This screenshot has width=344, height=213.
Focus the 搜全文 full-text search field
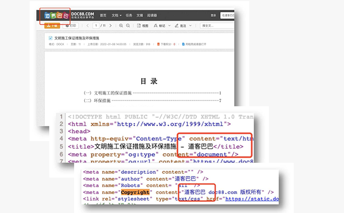(x=217, y=26)
